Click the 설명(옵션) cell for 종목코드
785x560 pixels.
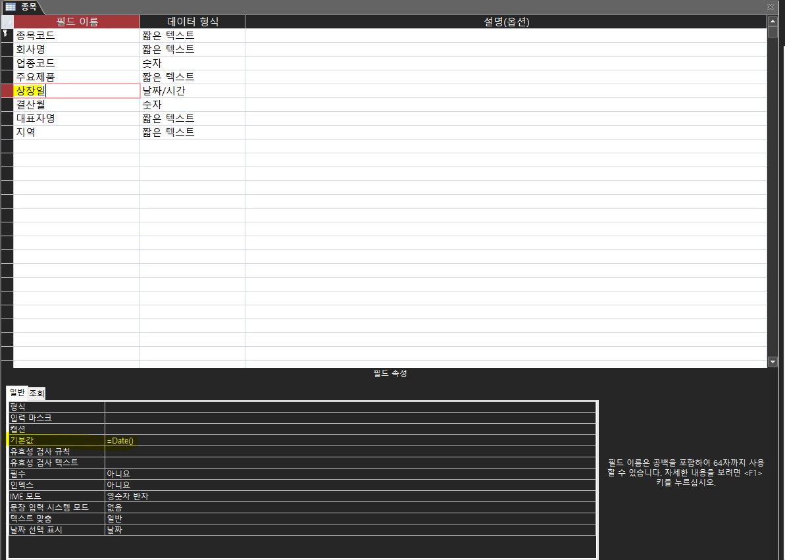[x=505, y=36]
